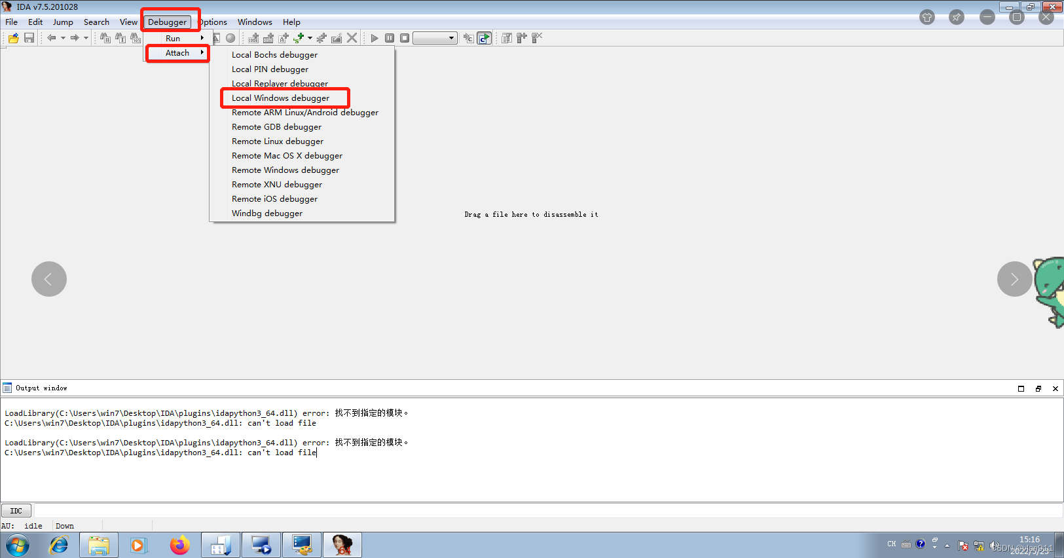
Task: Click the pin icon in top-right viewer bar
Action: (957, 18)
